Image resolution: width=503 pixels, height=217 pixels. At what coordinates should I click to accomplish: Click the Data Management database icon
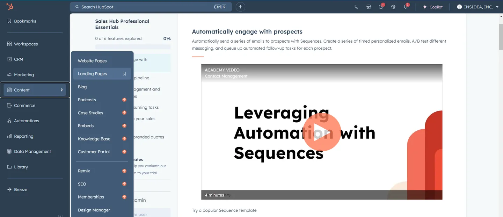pyautogui.click(x=9, y=152)
